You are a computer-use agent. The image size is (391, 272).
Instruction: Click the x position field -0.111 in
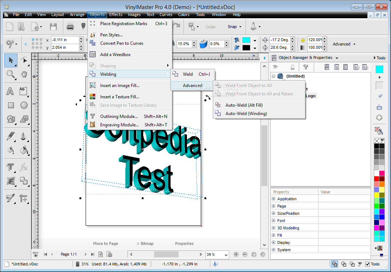pos(65,40)
